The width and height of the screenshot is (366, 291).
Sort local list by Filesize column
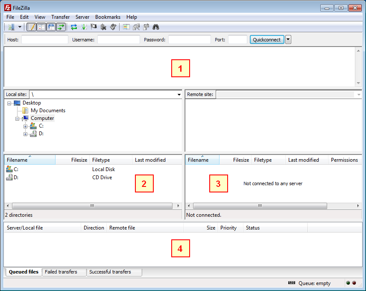(x=72, y=160)
